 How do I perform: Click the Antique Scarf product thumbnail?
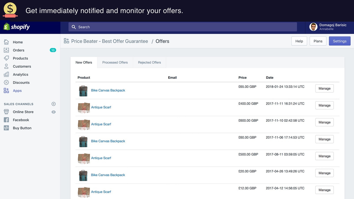pos(84,108)
